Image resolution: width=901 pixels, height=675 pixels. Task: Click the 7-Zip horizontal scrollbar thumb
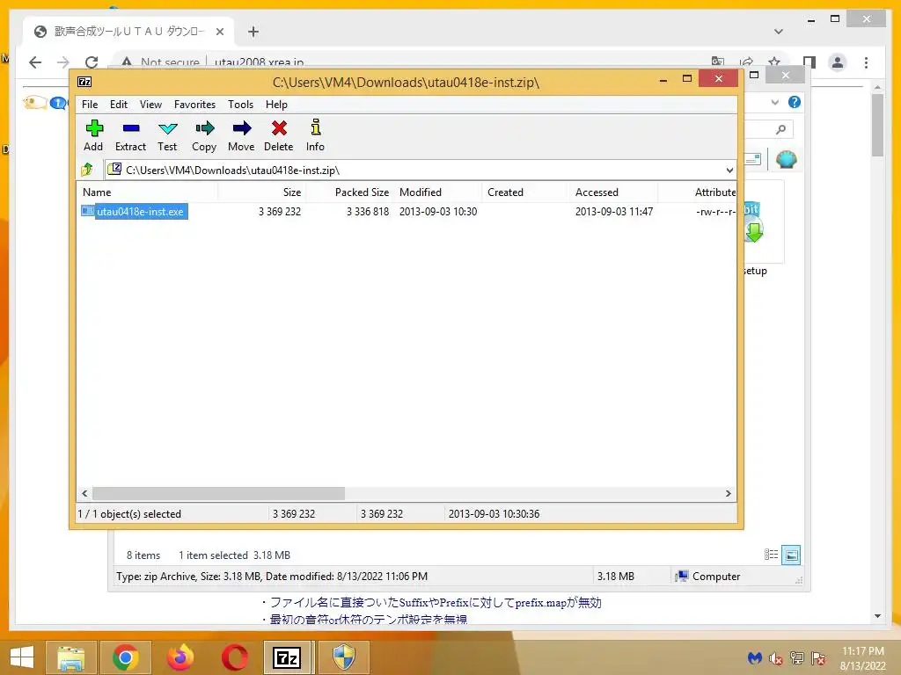click(x=218, y=494)
